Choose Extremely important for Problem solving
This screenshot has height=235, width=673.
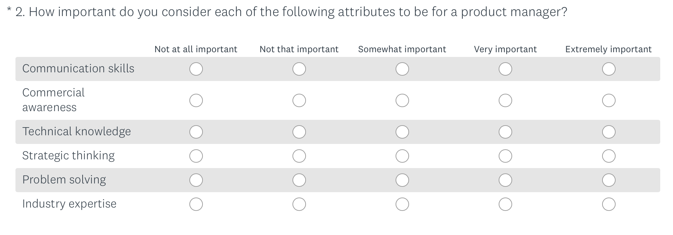(608, 180)
